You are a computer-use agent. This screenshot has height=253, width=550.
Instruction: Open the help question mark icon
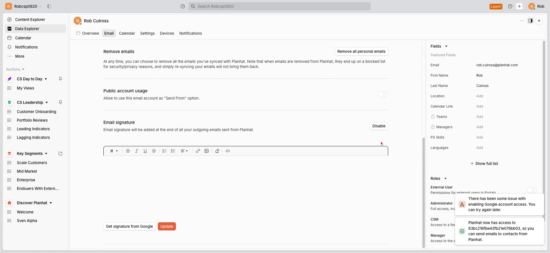[510, 6]
